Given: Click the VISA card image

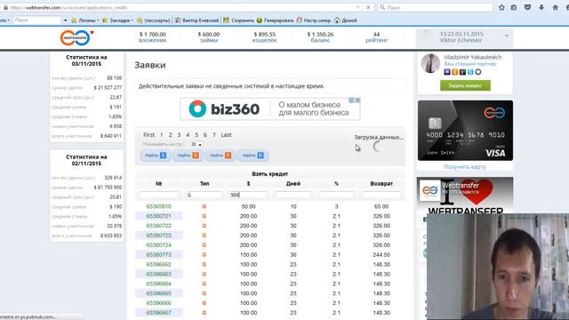Looking at the screenshot, I should tap(465, 131).
